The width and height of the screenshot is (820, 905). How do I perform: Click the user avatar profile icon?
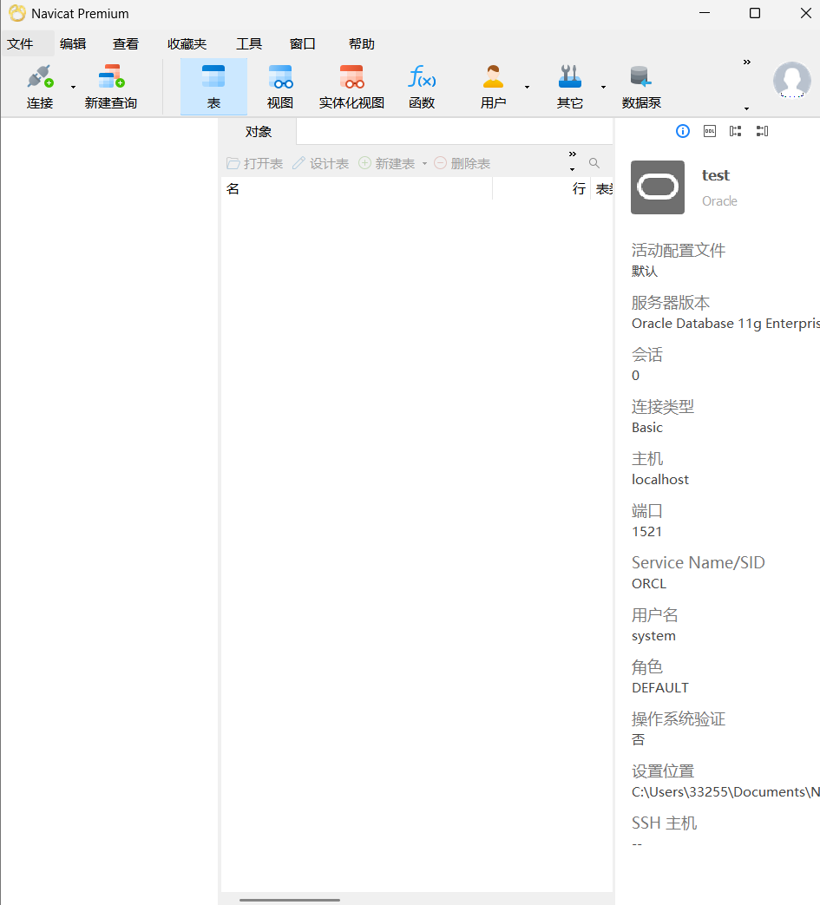(791, 80)
